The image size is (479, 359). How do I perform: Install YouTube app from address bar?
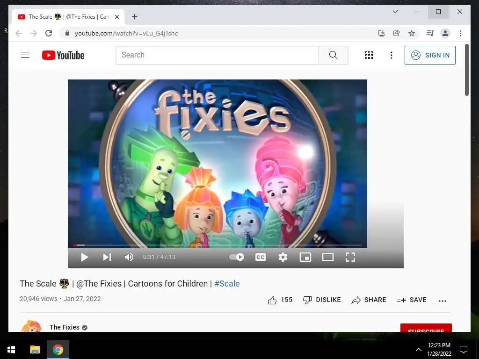tap(382, 33)
